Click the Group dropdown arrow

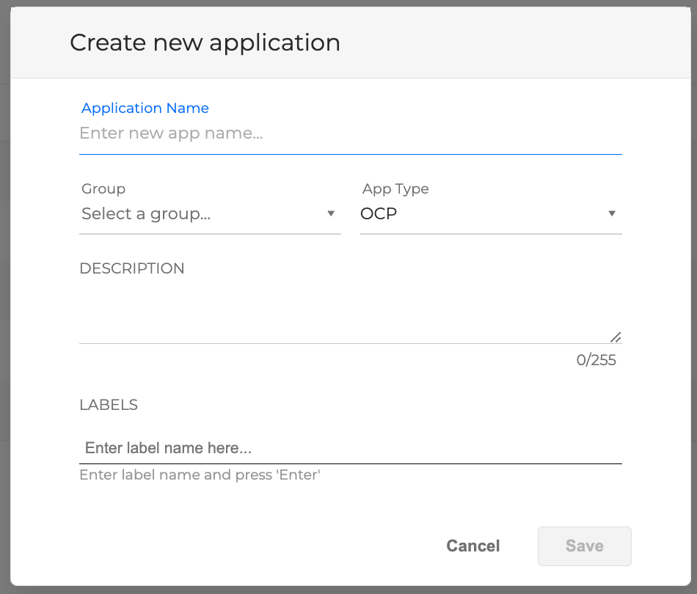[x=331, y=214]
